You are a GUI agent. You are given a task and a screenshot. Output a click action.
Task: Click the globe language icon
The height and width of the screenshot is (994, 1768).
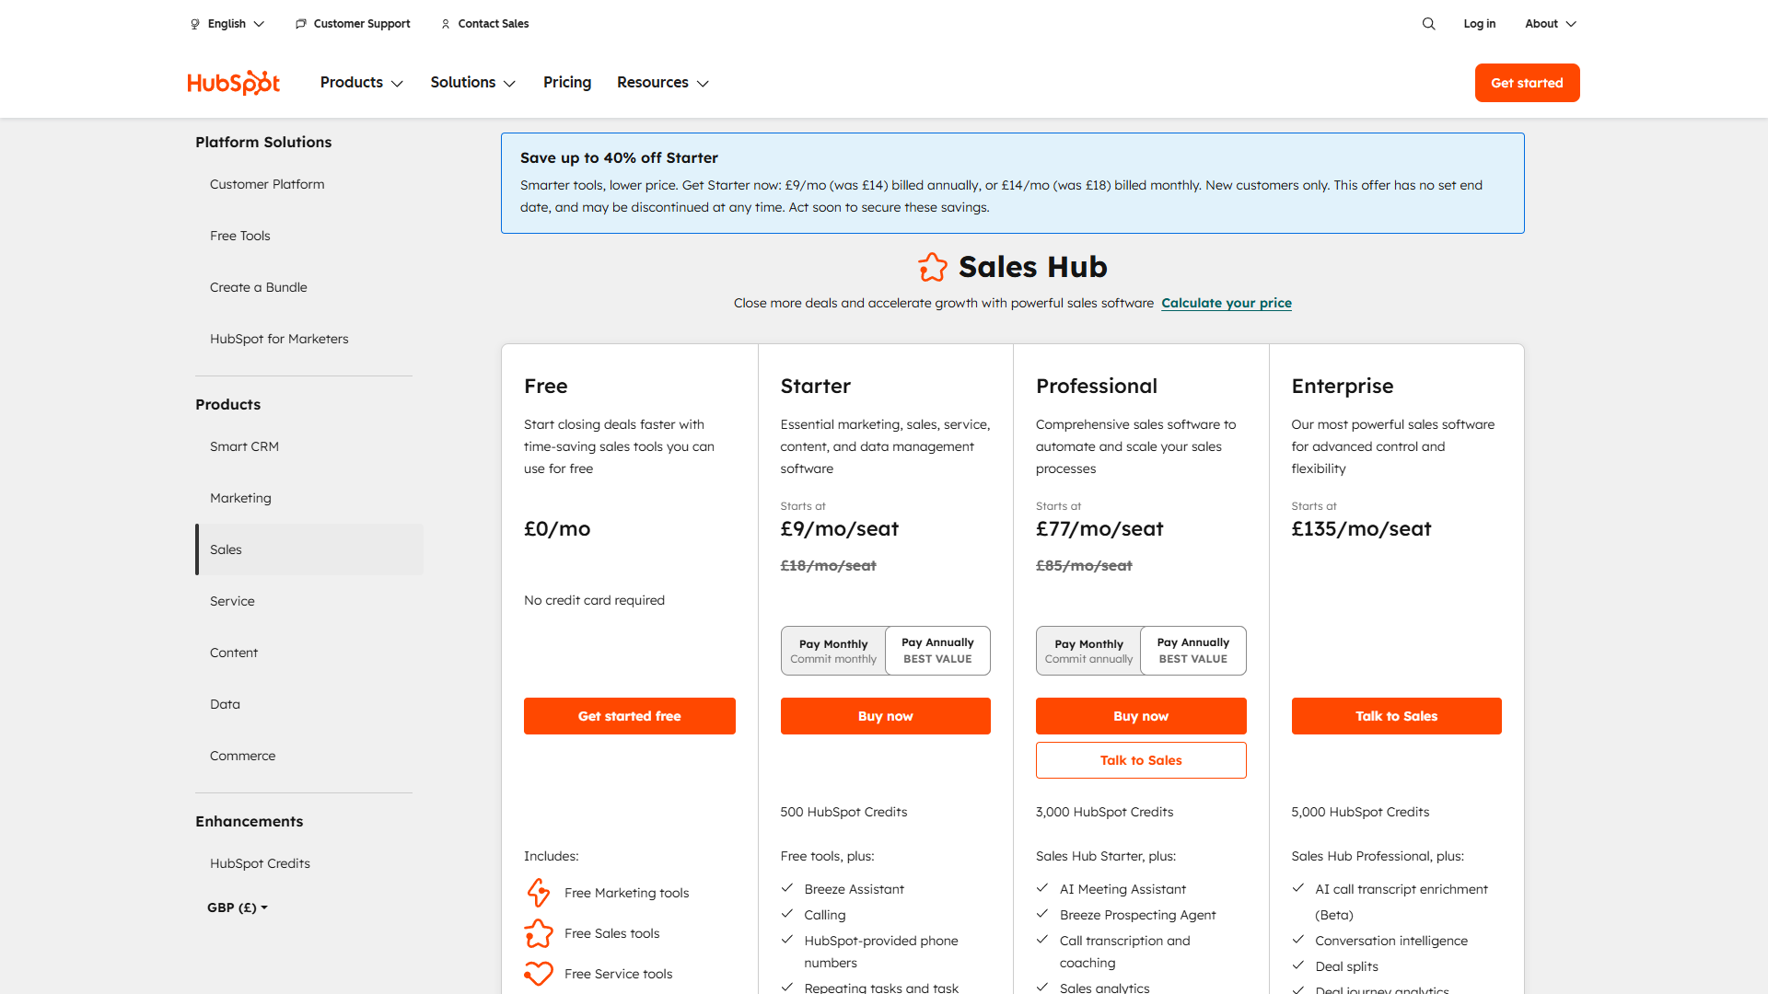pyautogui.click(x=195, y=24)
